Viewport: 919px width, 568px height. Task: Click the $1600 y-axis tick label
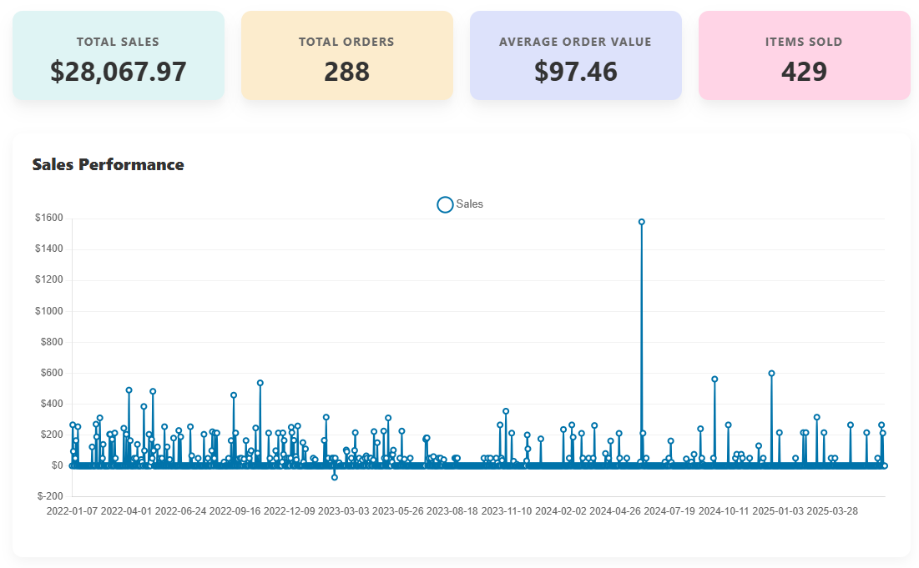point(48,219)
